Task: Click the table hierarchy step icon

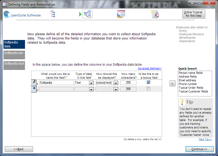Action: 53,14
